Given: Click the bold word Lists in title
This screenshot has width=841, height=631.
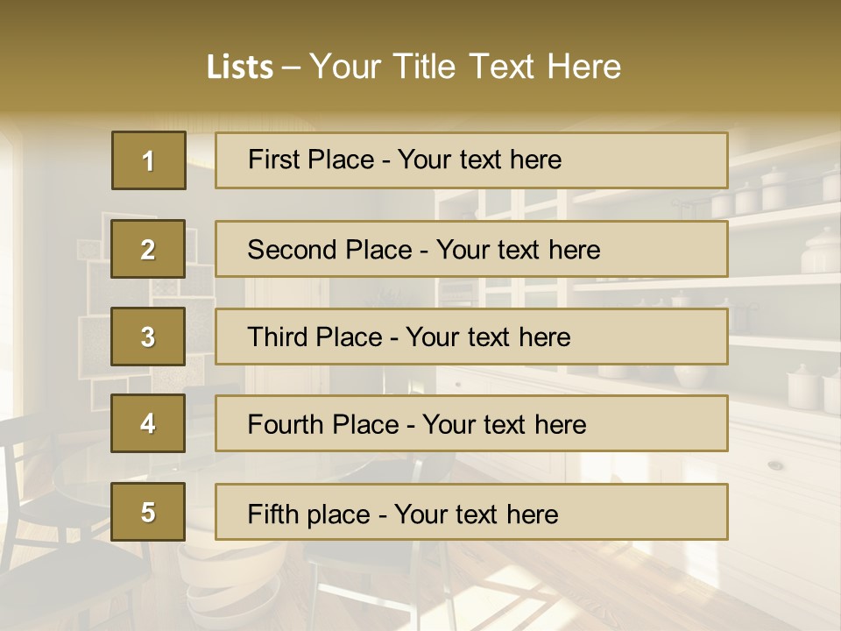Looking at the screenshot, I should [239, 67].
